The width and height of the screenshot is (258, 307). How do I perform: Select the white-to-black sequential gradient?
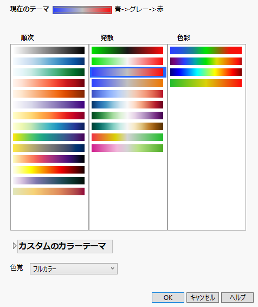tap(49, 50)
